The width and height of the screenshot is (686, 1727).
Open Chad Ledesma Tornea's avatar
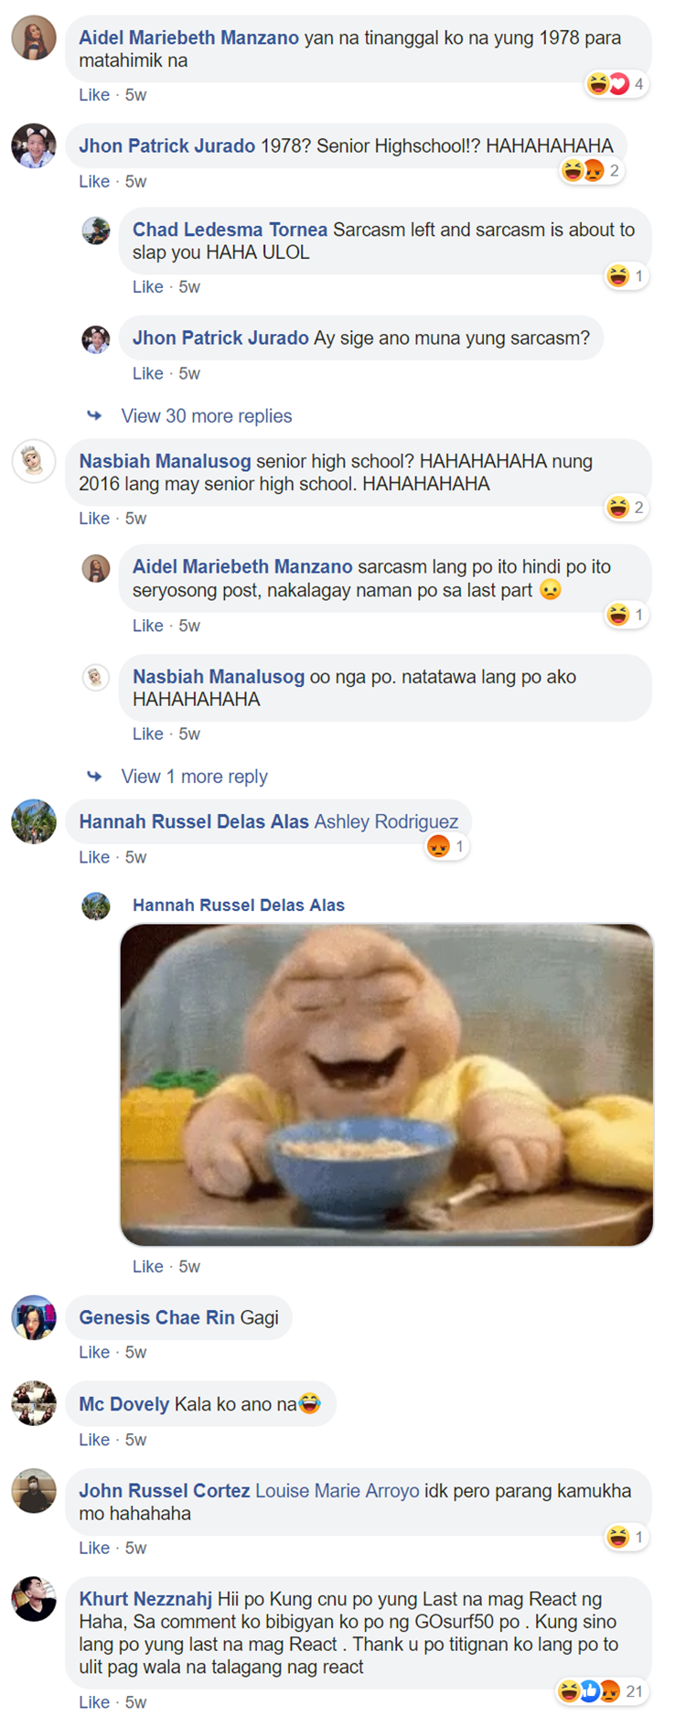pos(96,231)
